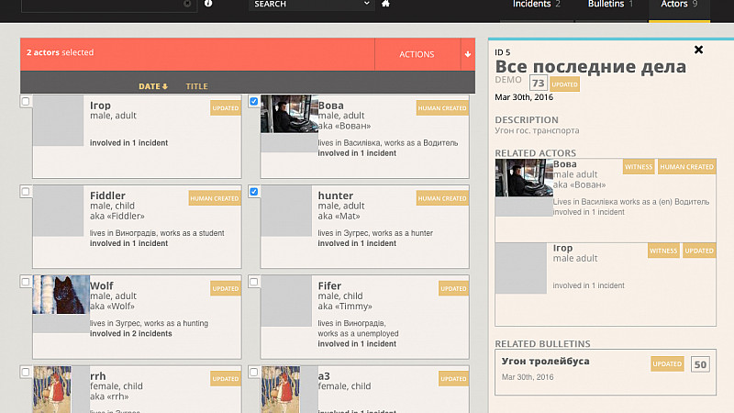Viewport: 734px width, 413px height.
Task: Click UPDATED badge on rrh card
Action: [226, 379]
